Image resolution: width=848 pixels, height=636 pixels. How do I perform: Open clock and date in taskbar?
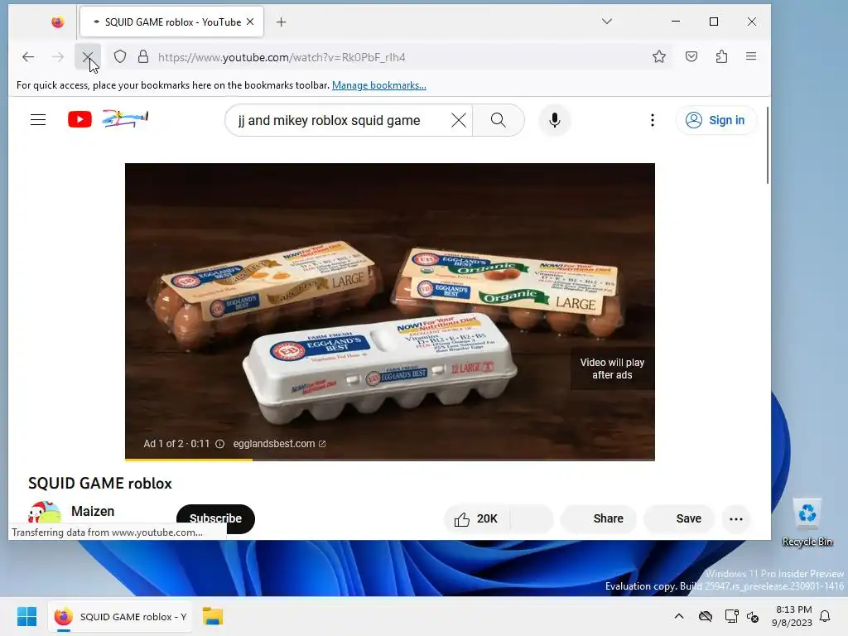point(793,616)
